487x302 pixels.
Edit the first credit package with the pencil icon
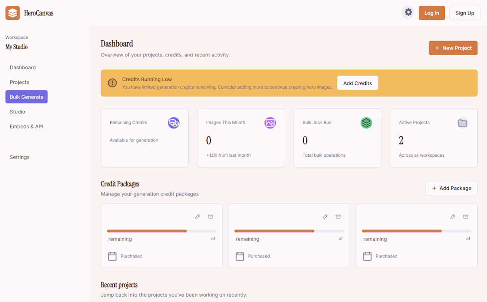pos(198,217)
